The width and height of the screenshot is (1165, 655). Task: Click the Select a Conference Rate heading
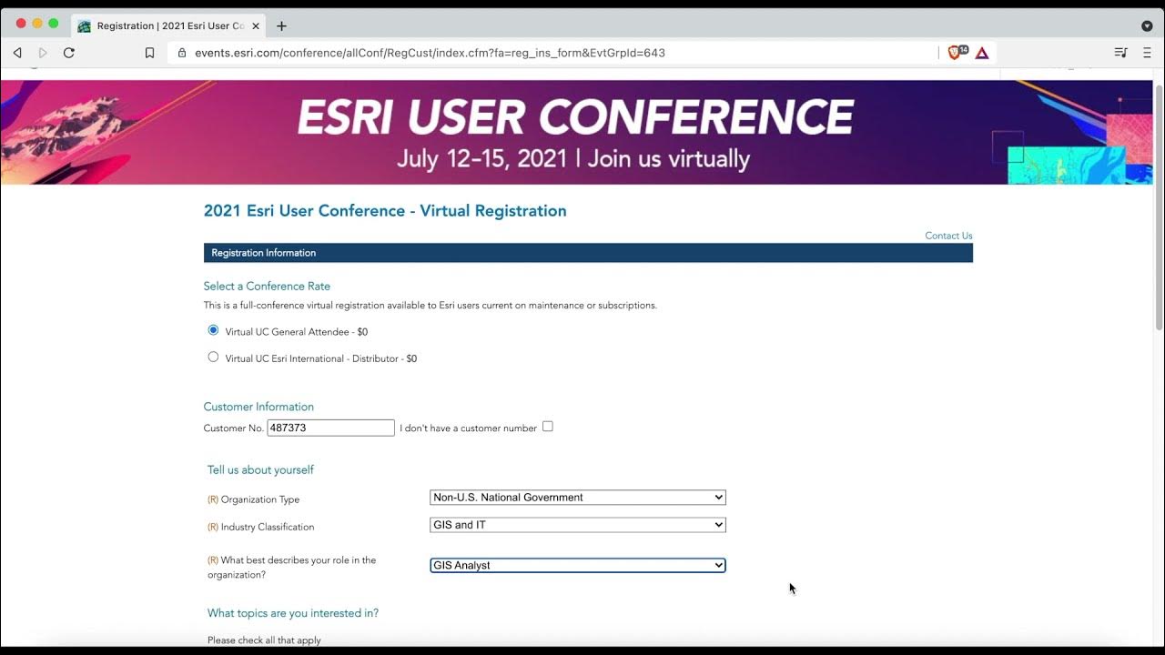click(267, 286)
